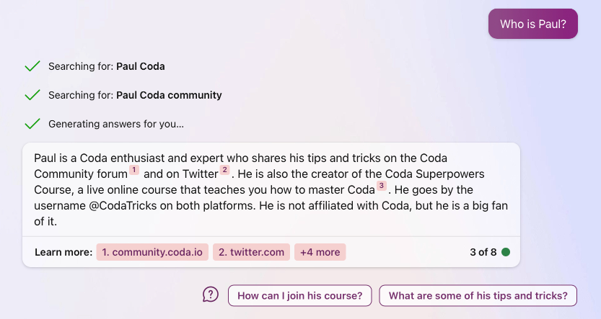Open citation superscript 1 after Community forum

[x=134, y=170]
